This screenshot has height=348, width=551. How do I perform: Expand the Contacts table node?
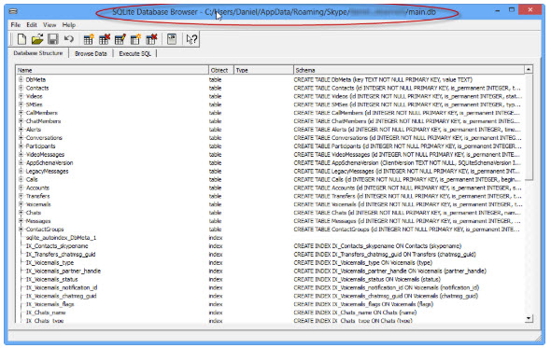pyautogui.click(x=21, y=88)
